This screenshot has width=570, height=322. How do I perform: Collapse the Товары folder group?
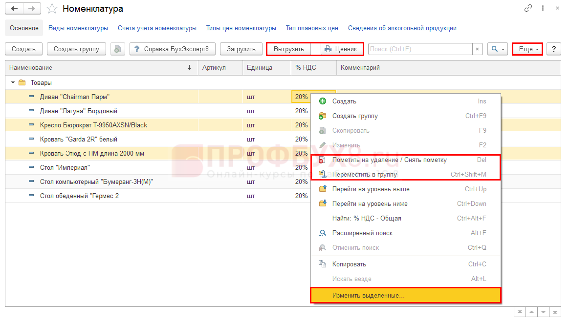(13, 82)
